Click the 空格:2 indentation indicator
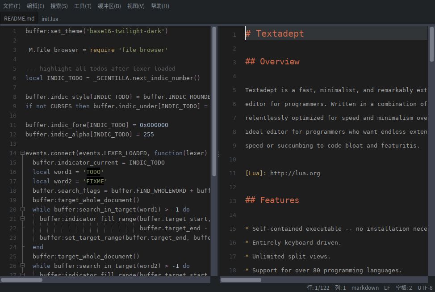Image resolution: width=435 pixels, height=292 pixels. [x=404, y=288]
